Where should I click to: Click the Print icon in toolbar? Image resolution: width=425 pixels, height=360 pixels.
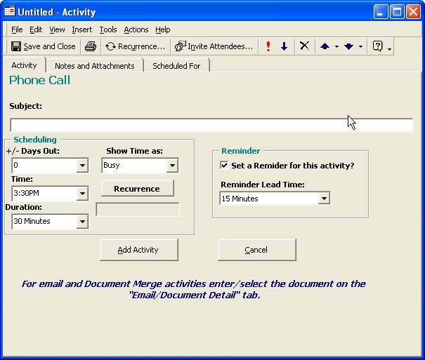pos(91,46)
